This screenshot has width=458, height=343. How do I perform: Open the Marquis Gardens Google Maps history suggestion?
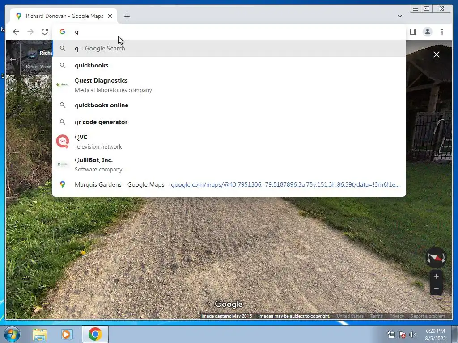(229, 184)
